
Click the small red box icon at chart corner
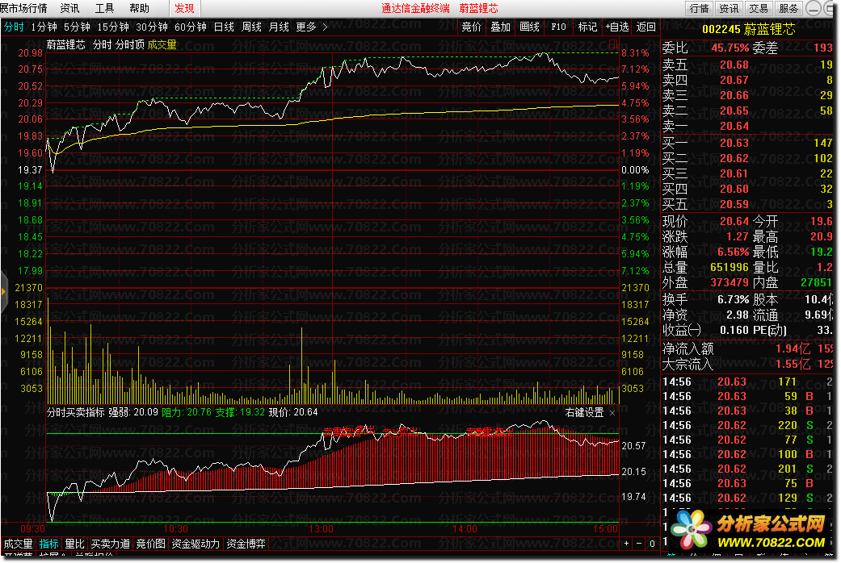coord(613,44)
